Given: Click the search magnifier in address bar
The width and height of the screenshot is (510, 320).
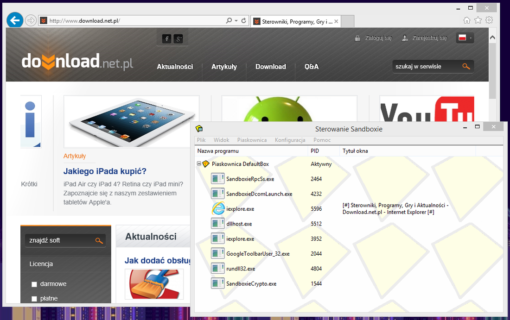Looking at the screenshot, I should (229, 20).
